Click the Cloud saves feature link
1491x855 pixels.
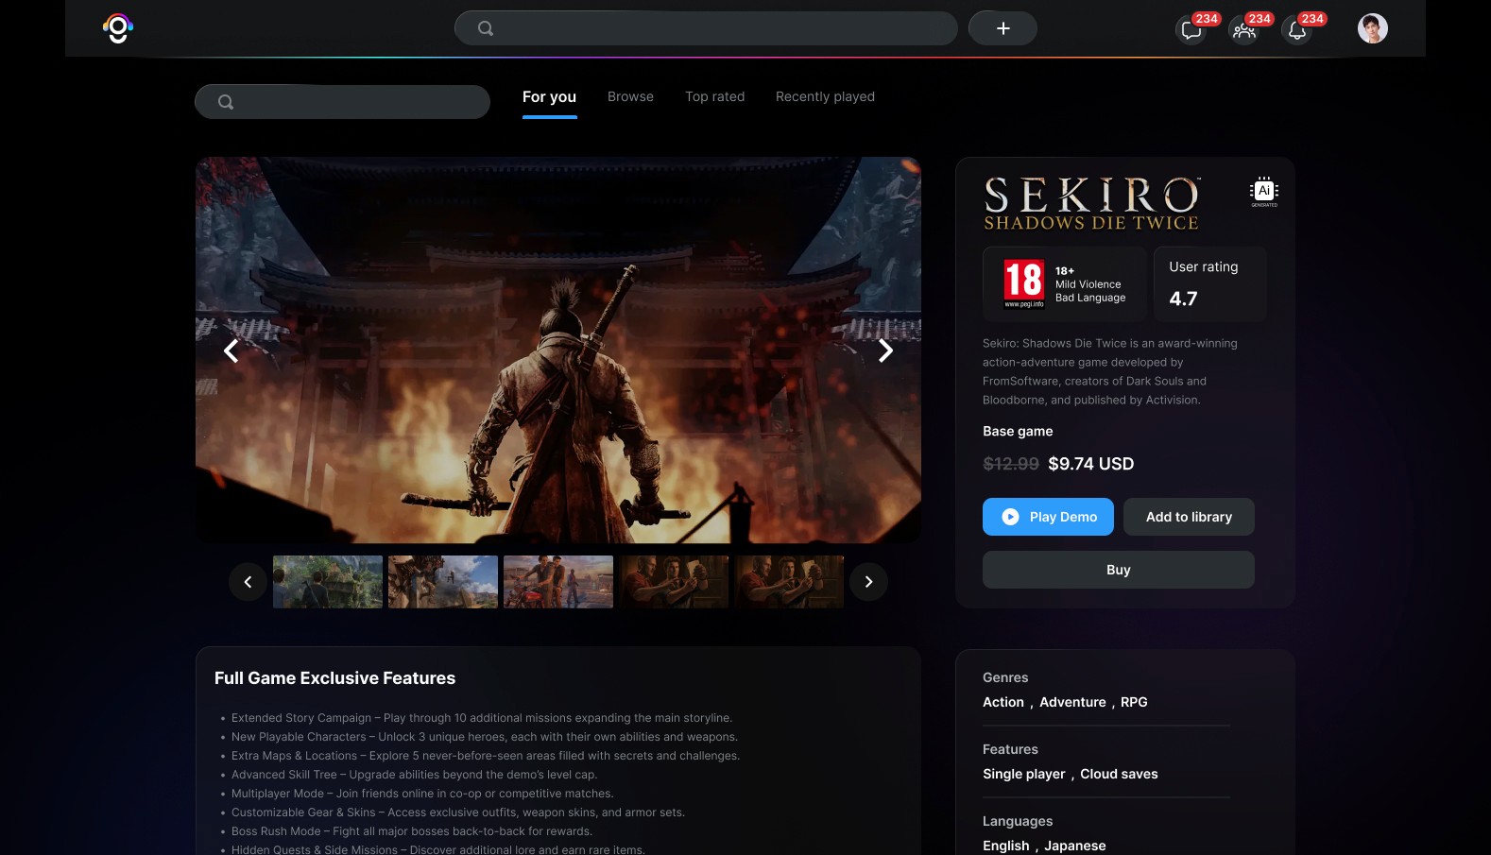(1119, 774)
